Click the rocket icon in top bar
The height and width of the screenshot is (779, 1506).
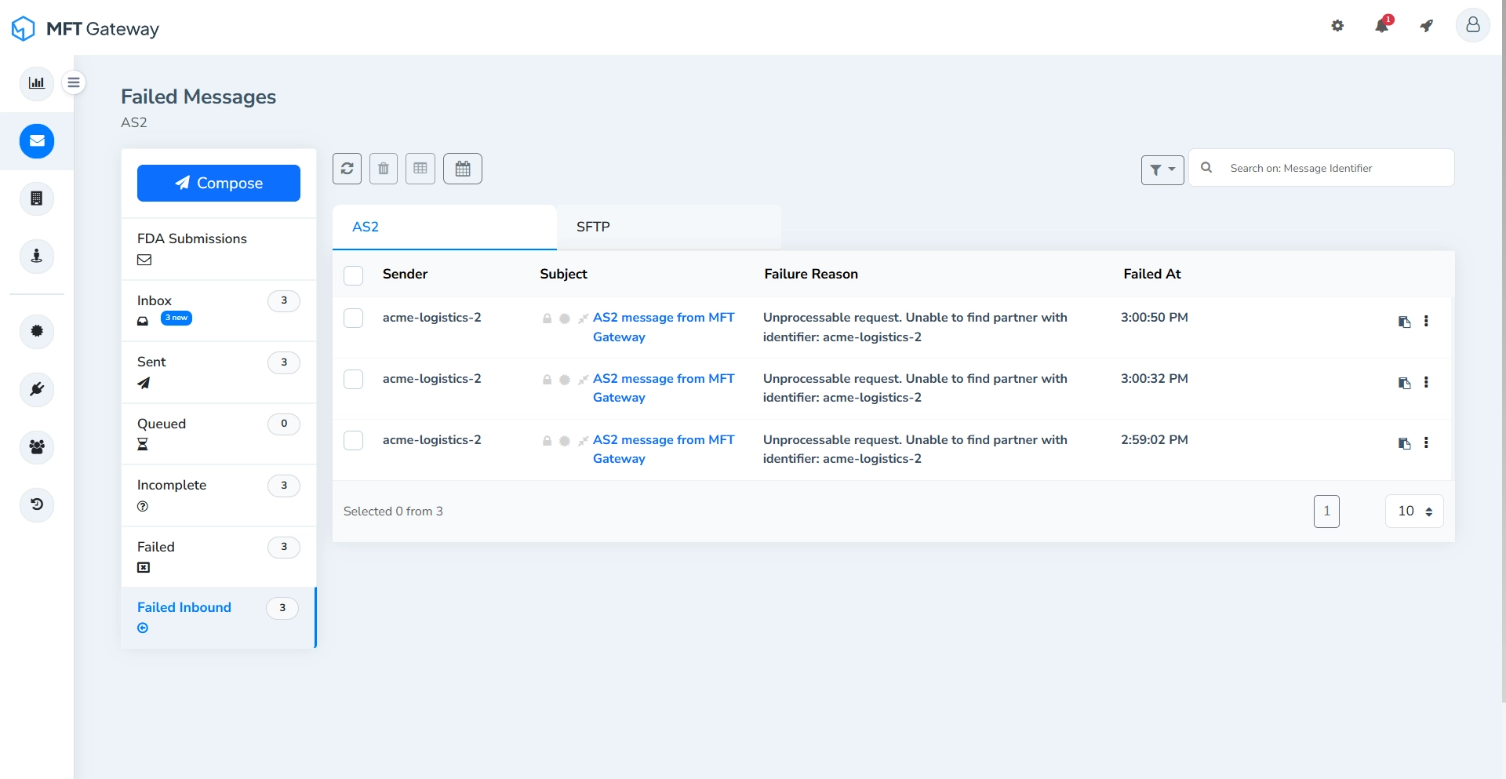pos(1427,26)
